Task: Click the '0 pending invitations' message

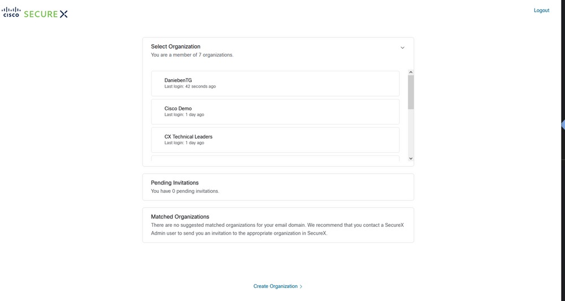Action: click(x=185, y=191)
